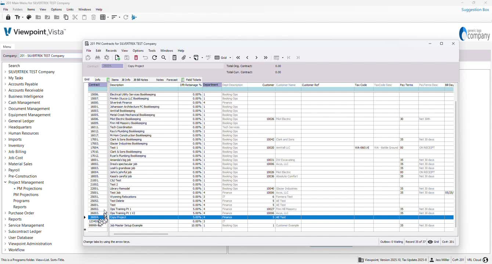Screen dimensions: 492x264
Task: Click the refresh icon in Contracts toolbar
Action: [155, 58]
